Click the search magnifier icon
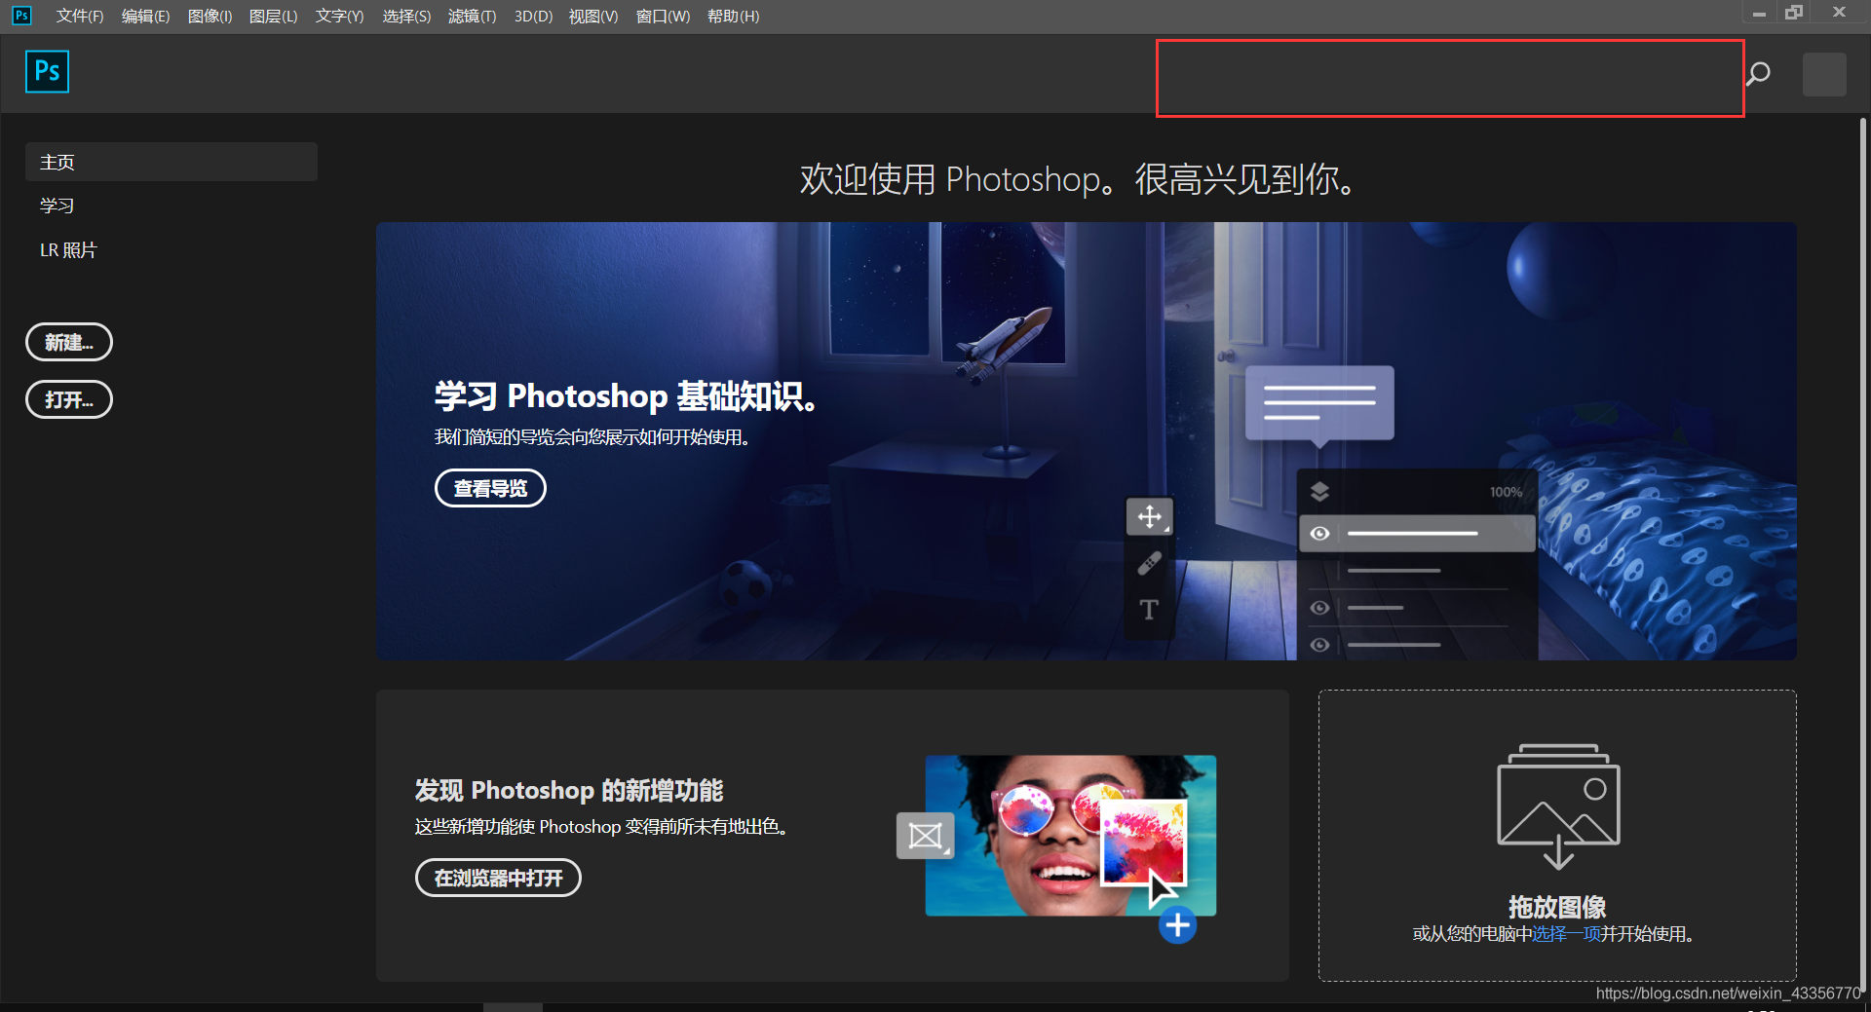Screen dimensions: 1871x1012 click(1758, 73)
